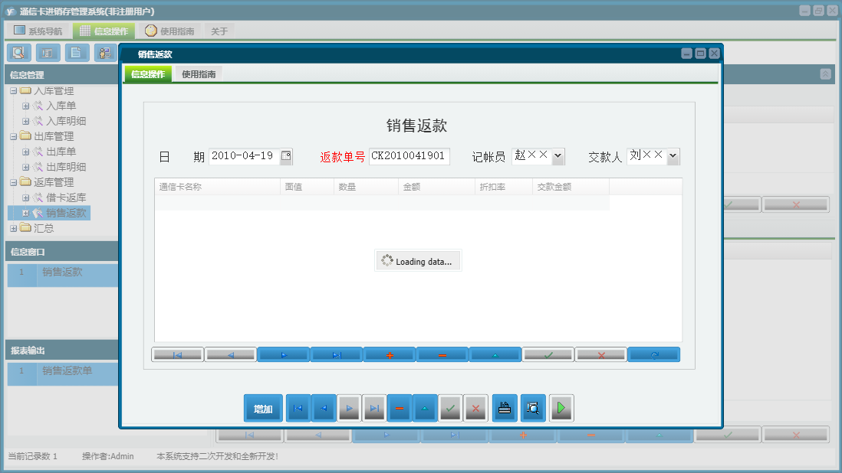Delete a record using the red minus icon
Screen dimensions: 842x473
[x=399, y=408]
